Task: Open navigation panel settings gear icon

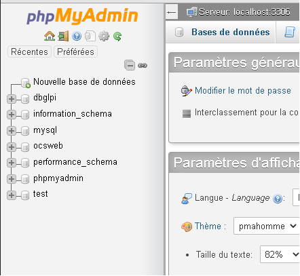Action: 104,36
